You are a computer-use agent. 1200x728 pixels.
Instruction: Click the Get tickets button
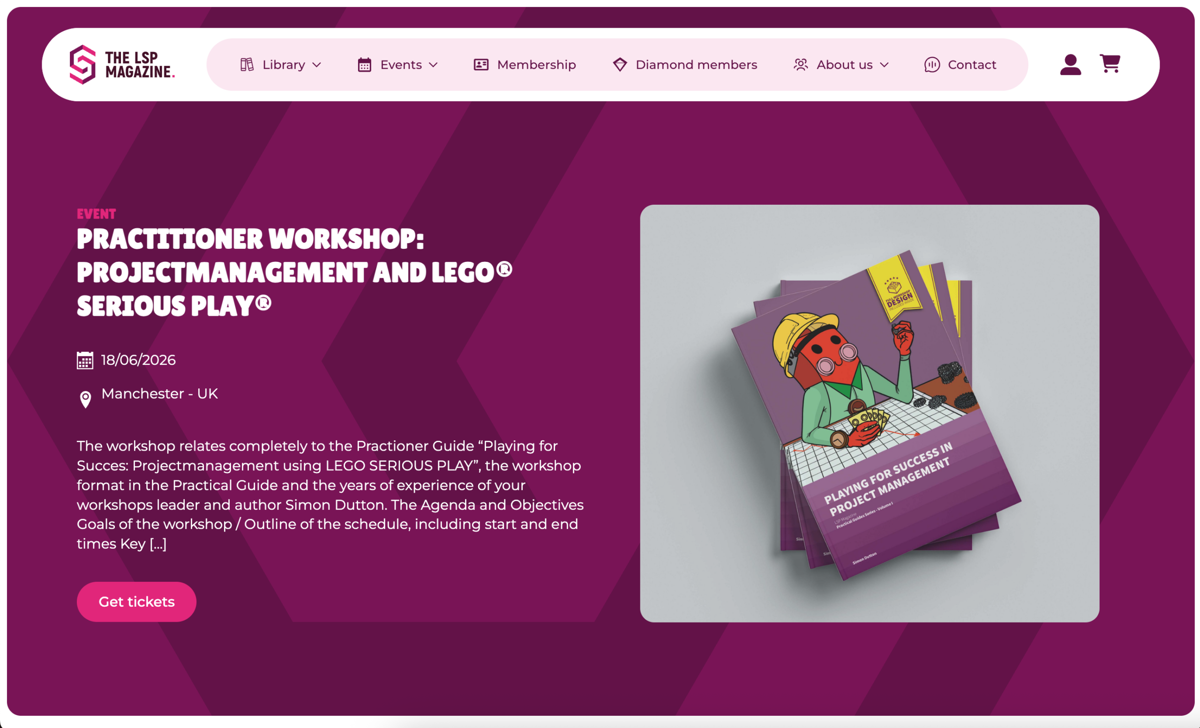pyautogui.click(x=136, y=602)
